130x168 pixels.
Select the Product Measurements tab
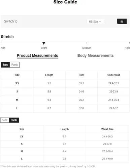[x=37, y=56]
